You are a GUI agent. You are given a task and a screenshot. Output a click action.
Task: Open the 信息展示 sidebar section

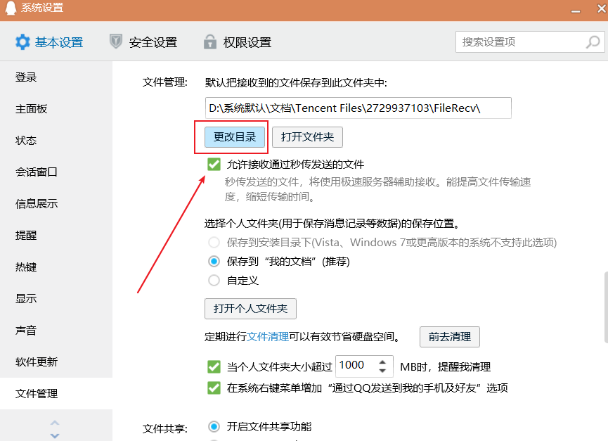[56, 204]
